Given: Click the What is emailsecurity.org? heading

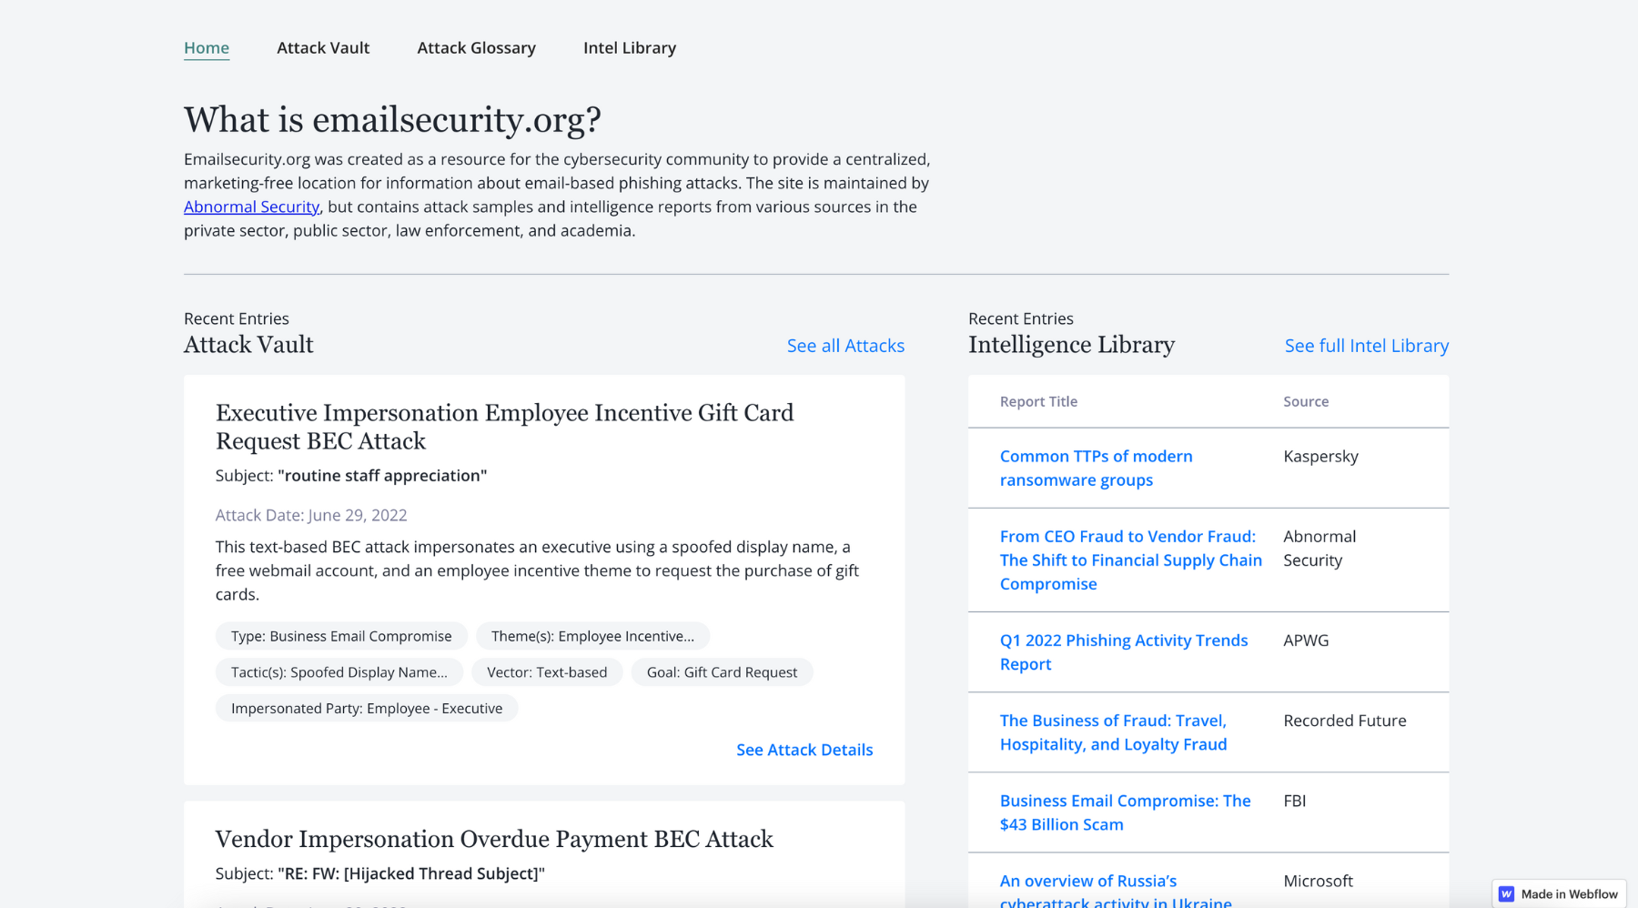Looking at the screenshot, I should tap(392, 119).
